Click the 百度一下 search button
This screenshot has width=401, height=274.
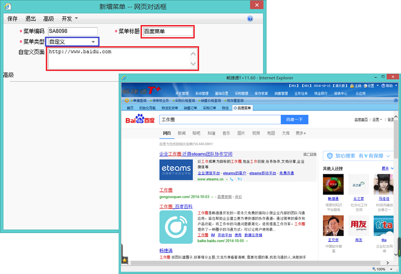[x=294, y=119]
